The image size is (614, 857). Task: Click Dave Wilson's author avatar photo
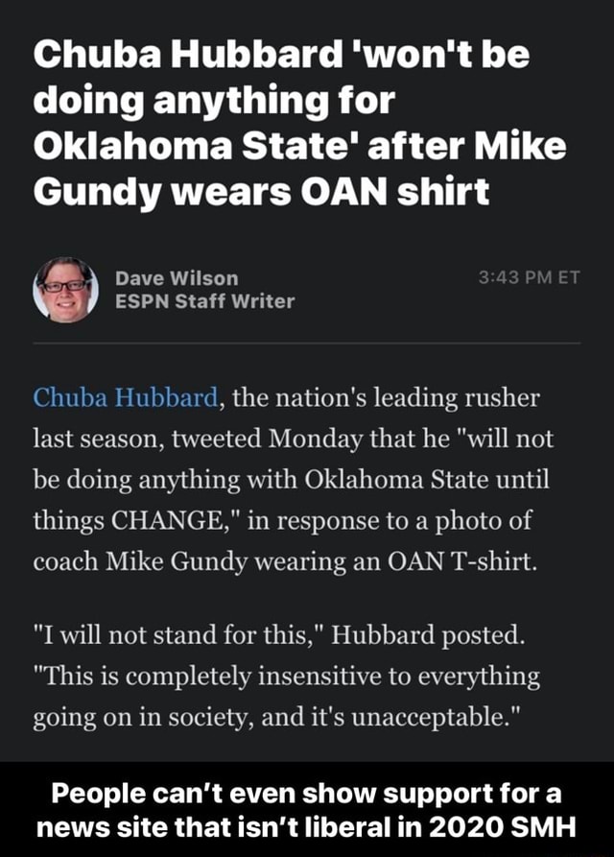tap(64, 289)
